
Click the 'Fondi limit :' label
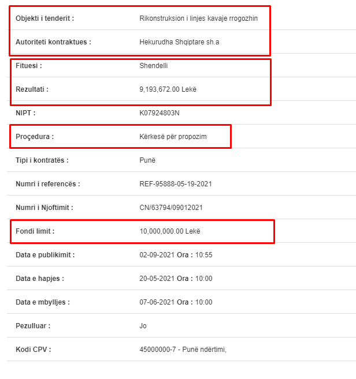[35, 231]
